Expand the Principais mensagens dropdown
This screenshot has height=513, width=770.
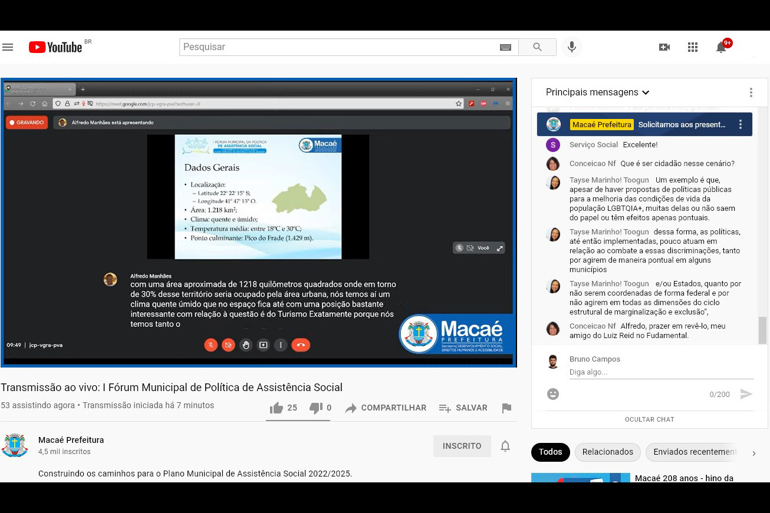coord(597,92)
